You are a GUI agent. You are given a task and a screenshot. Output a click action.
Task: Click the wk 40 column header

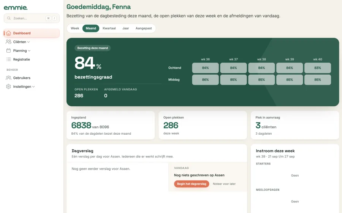click(x=318, y=59)
